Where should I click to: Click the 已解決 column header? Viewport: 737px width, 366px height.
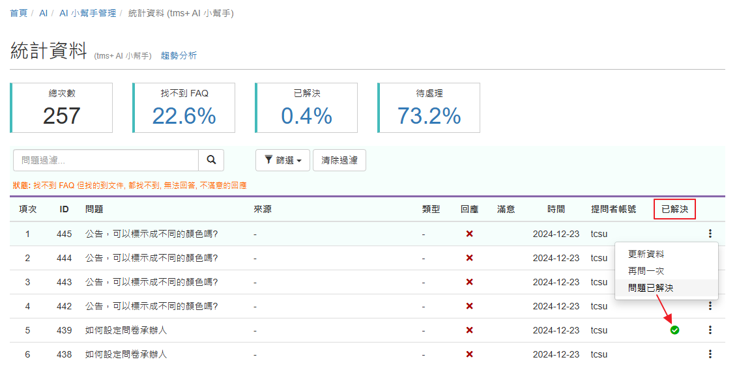pyautogui.click(x=674, y=210)
